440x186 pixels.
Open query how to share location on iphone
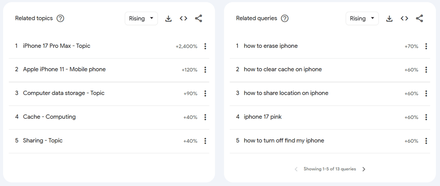pyautogui.click(x=286, y=93)
